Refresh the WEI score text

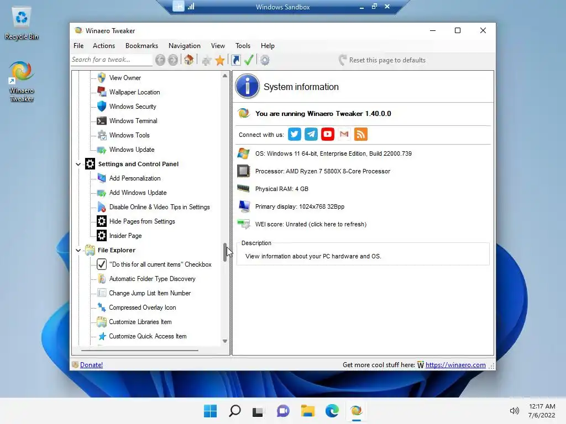pos(311,224)
